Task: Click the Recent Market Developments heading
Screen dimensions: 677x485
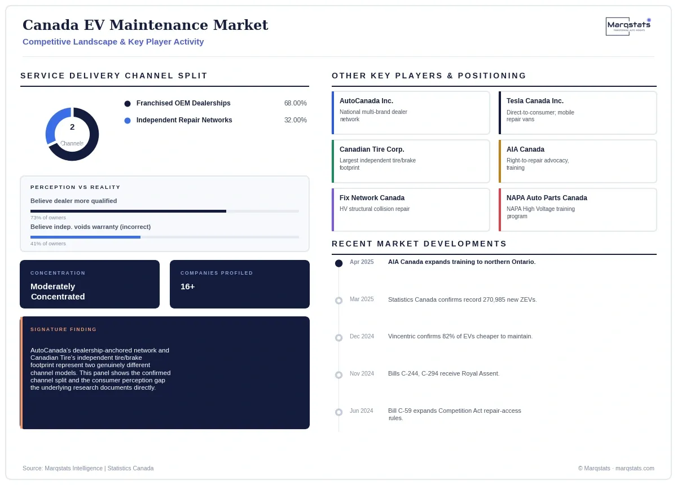Action: pos(419,244)
